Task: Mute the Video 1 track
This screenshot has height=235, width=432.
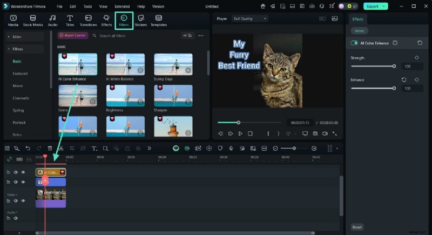Action: tap(16, 200)
